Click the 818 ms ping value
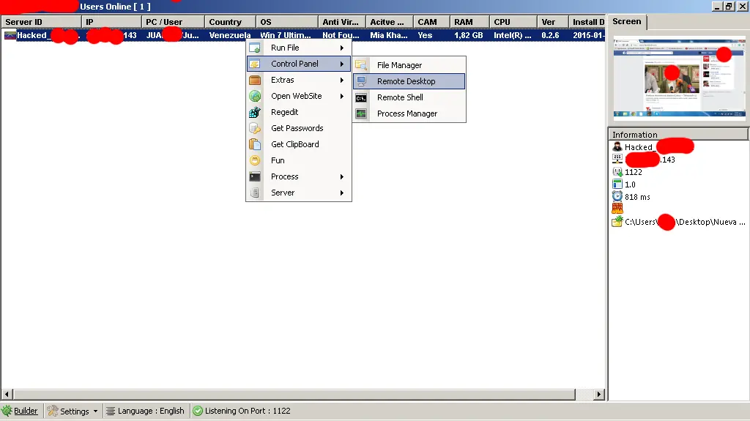This screenshot has width=750, height=421. coord(637,197)
